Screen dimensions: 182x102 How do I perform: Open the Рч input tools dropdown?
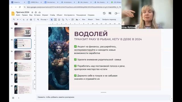78,20
